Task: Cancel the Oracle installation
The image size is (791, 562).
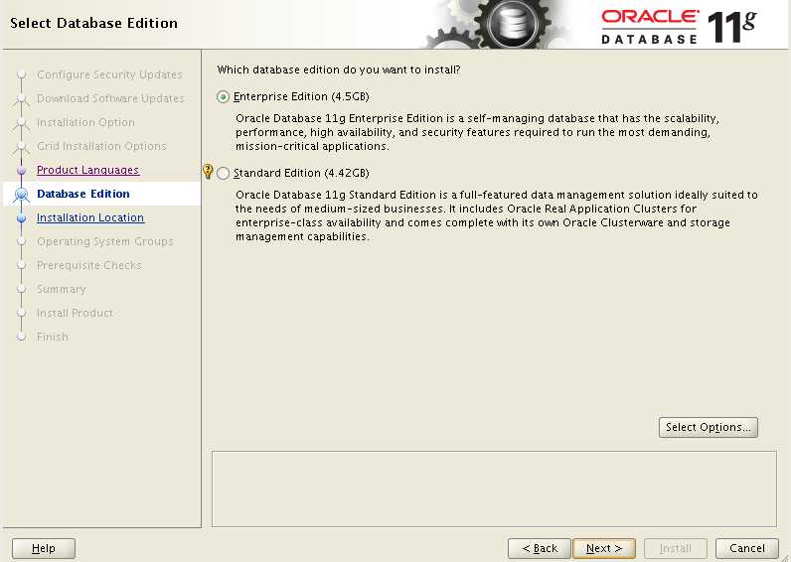Action: click(x=746, y=548)
